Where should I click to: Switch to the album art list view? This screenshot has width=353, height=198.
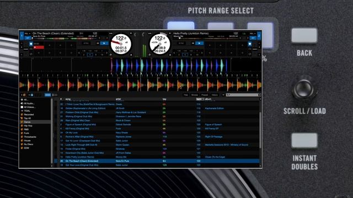pos(55,95)
